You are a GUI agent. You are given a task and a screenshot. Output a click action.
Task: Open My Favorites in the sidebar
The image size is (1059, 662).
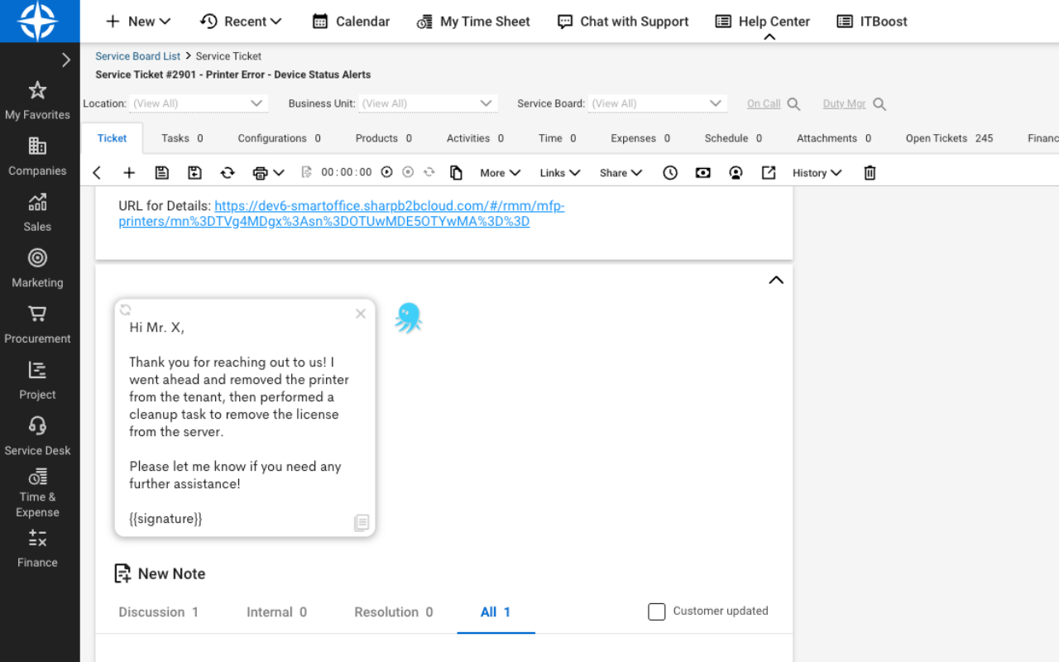click(37, 102)
